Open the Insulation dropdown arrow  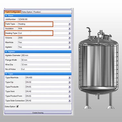click(x=70, y=29)
